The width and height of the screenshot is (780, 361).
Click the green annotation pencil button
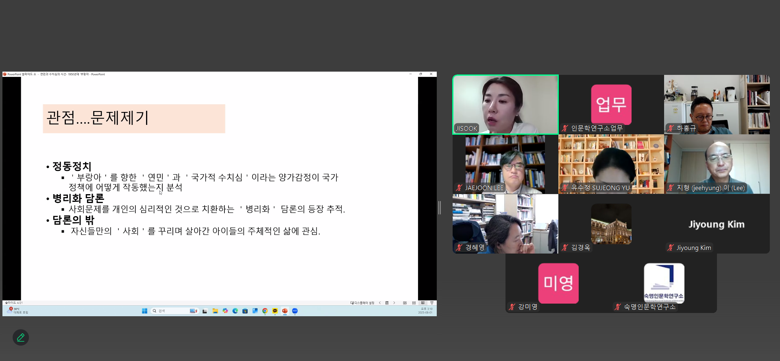(21, 337)
